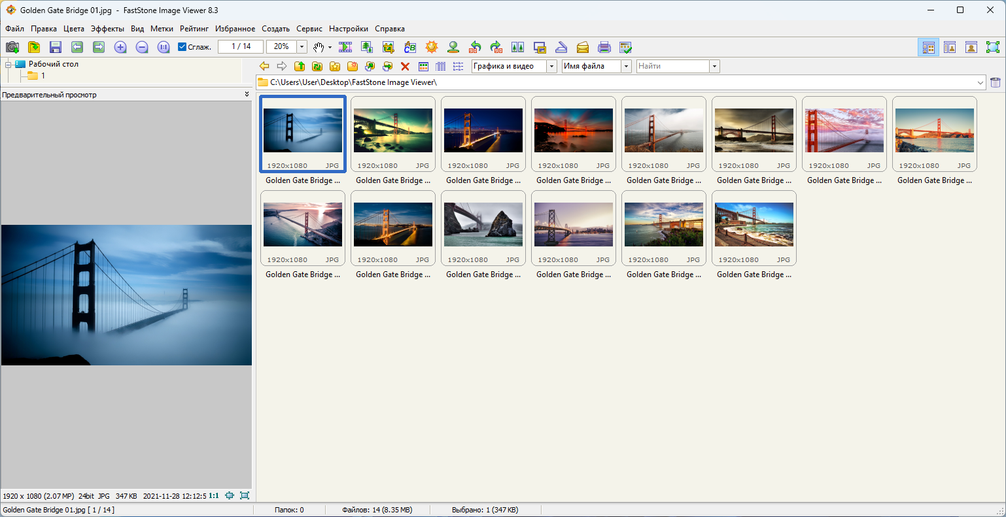
Task: Open the Имя файла sort dropdown
Action: click(626, 66)
